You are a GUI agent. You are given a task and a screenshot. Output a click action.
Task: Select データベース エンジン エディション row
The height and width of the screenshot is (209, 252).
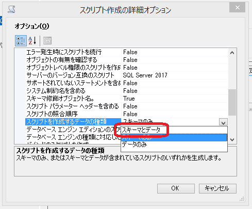73,130
